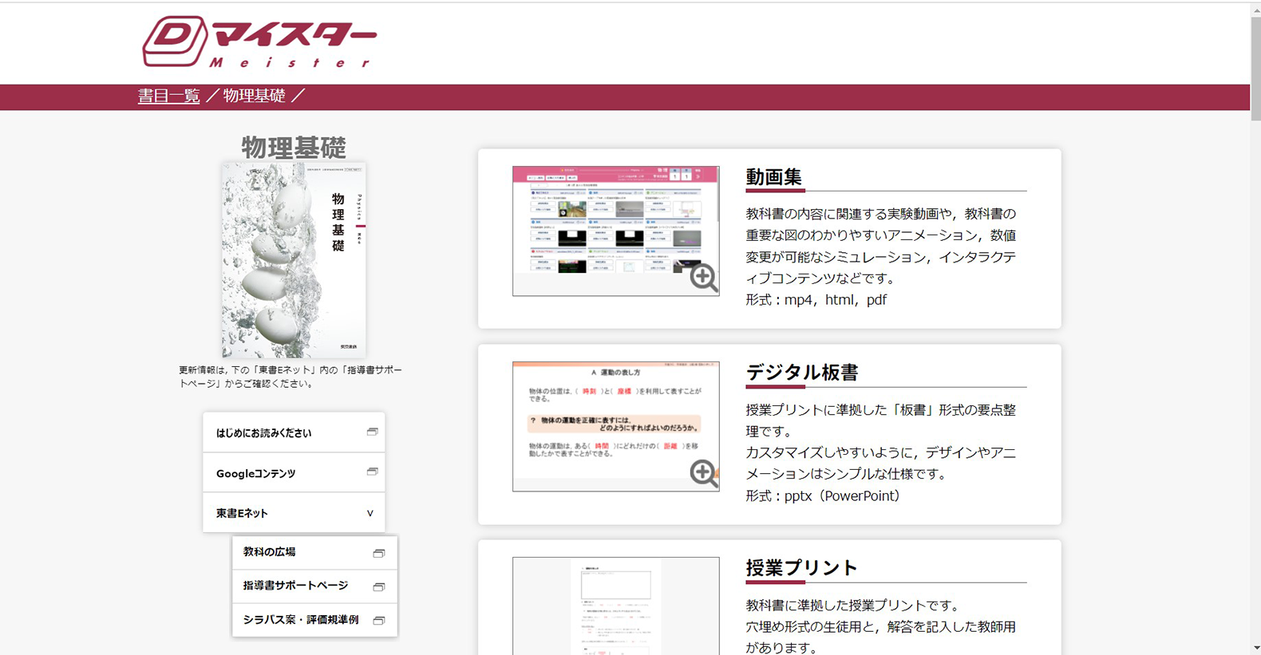Open the デジタル板書 heading
Image resolution: width=1261 pixels, height=655 pixels.
tap(801, 373)
